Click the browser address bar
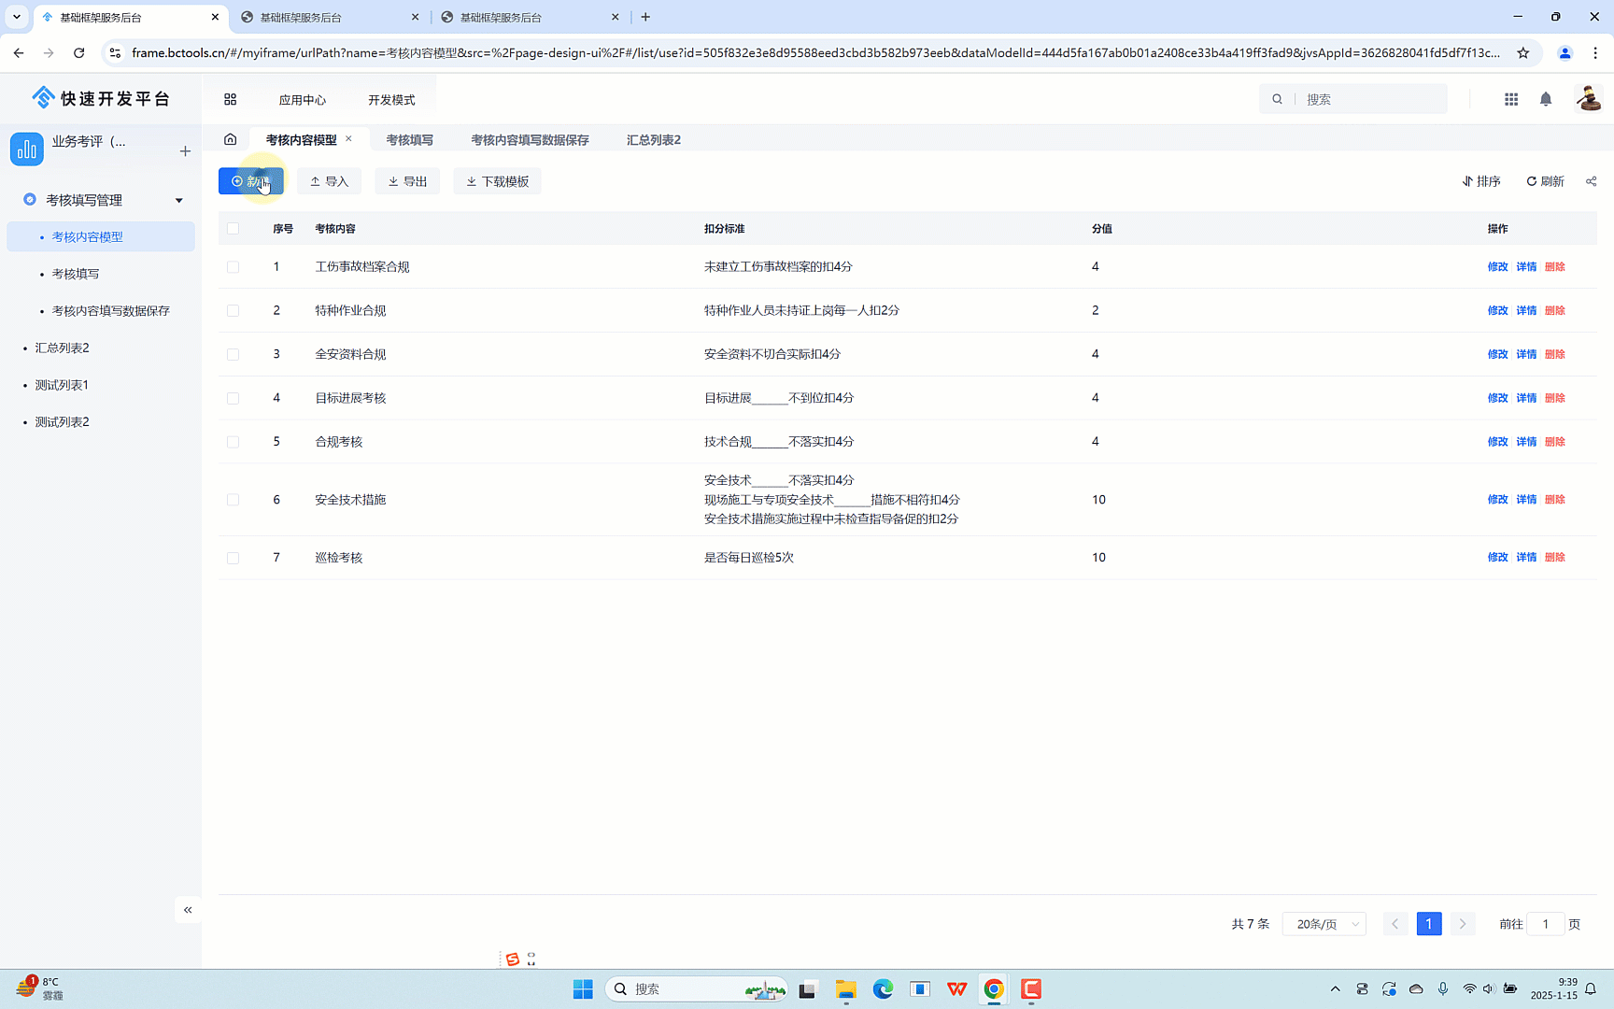The height and width of the screenshot is (1009, 1614). 815,53
